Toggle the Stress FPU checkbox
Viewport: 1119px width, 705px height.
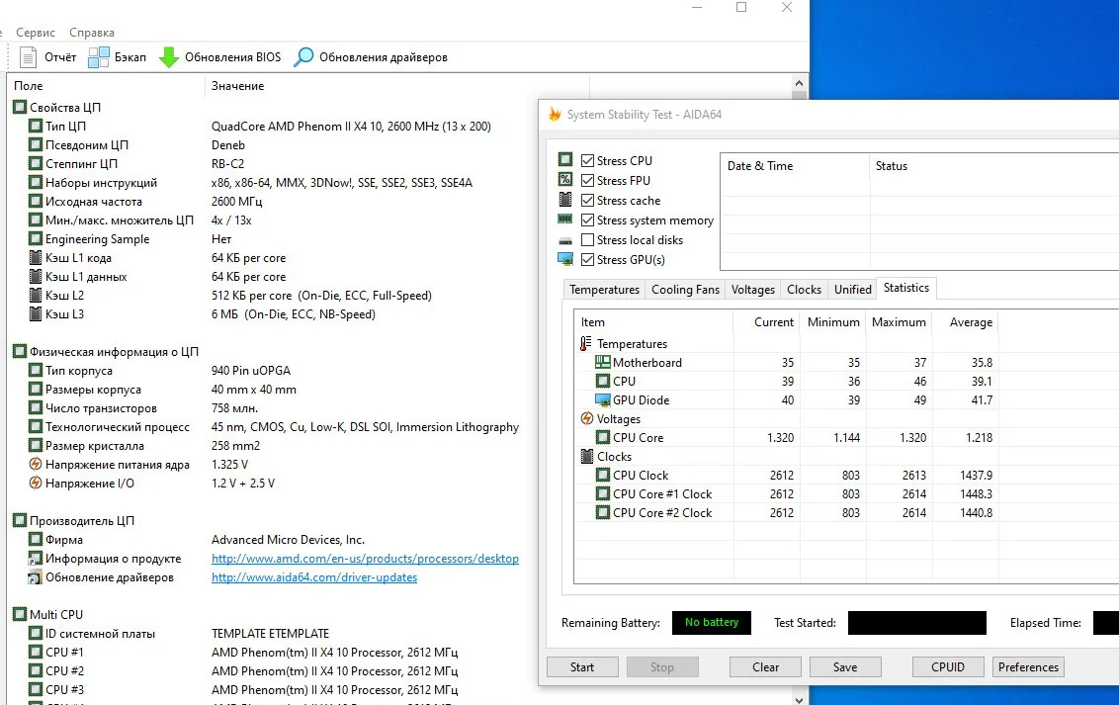click(x=588, y=181)
